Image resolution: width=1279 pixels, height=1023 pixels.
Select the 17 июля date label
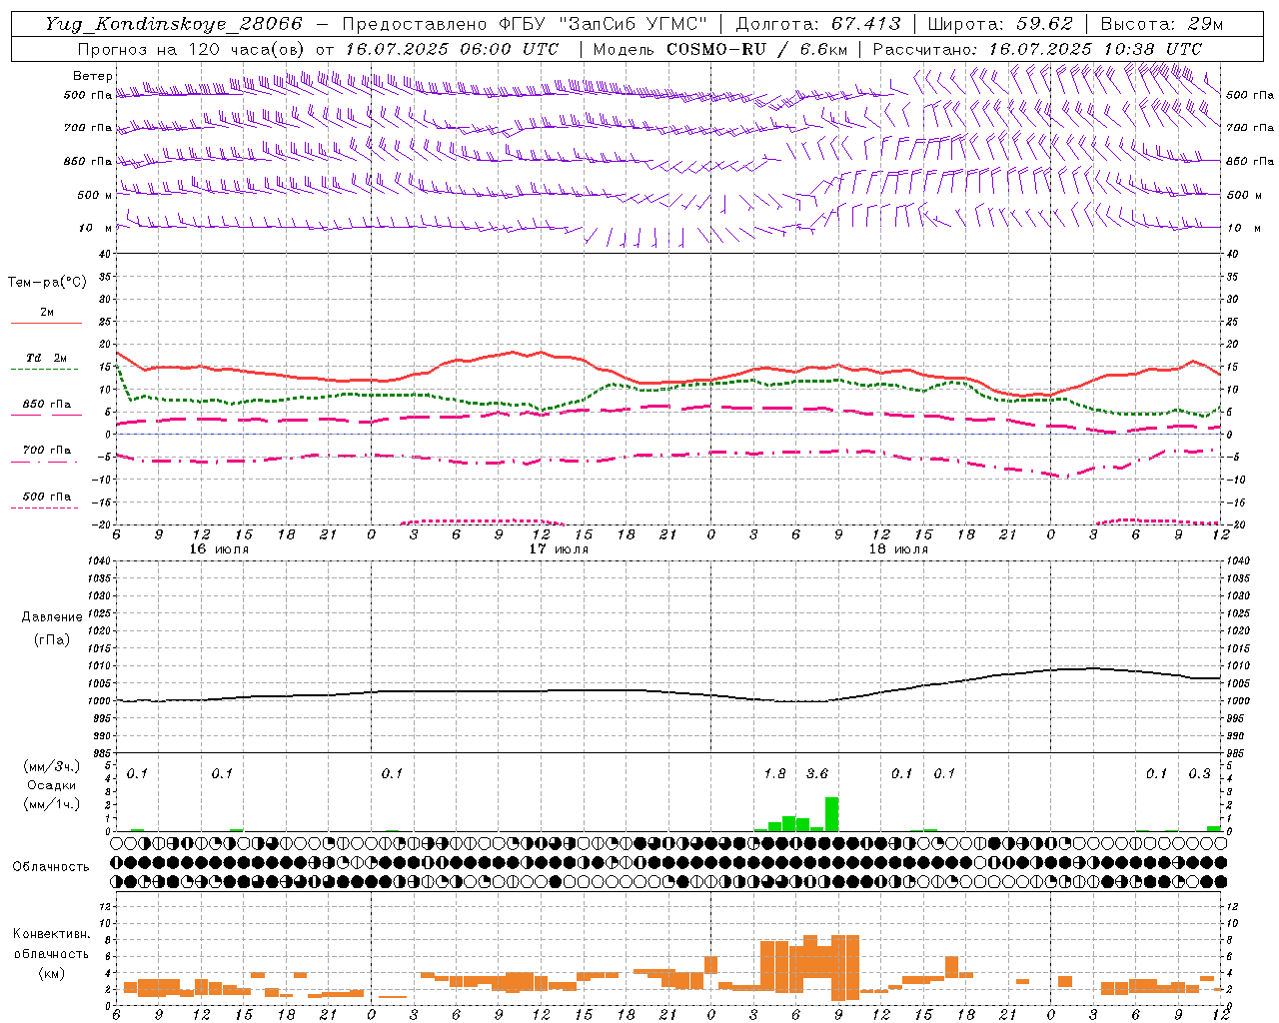pos(559,549)
